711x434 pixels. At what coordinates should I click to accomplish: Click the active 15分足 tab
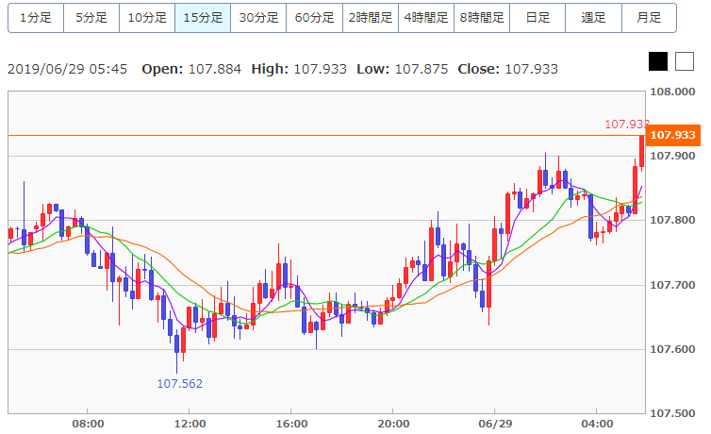click(x=203, y=18)
